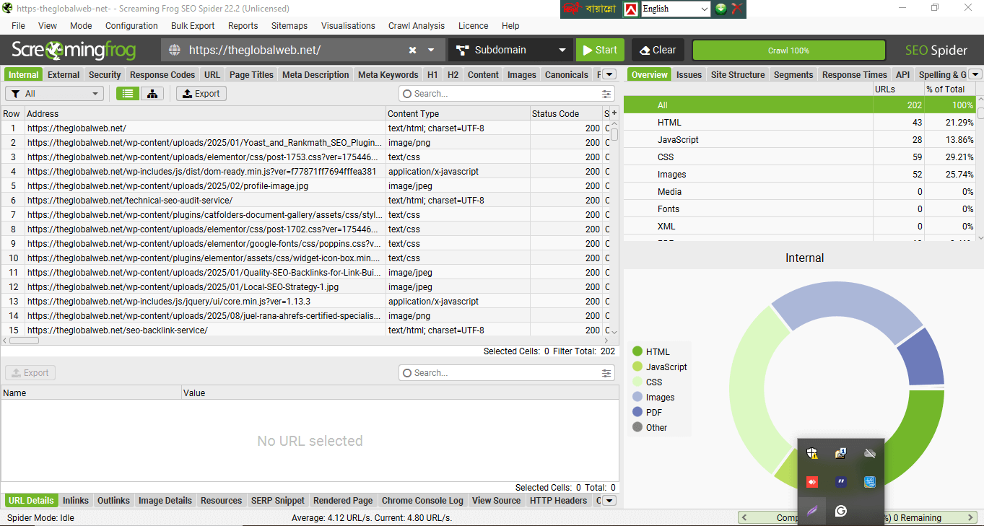
Task: Open the Bulk Export menu
Action: (x=193, y=25)
